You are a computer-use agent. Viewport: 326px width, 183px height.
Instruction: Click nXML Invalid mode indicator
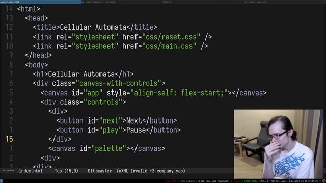pyautogui.click(x=132, y=171)
